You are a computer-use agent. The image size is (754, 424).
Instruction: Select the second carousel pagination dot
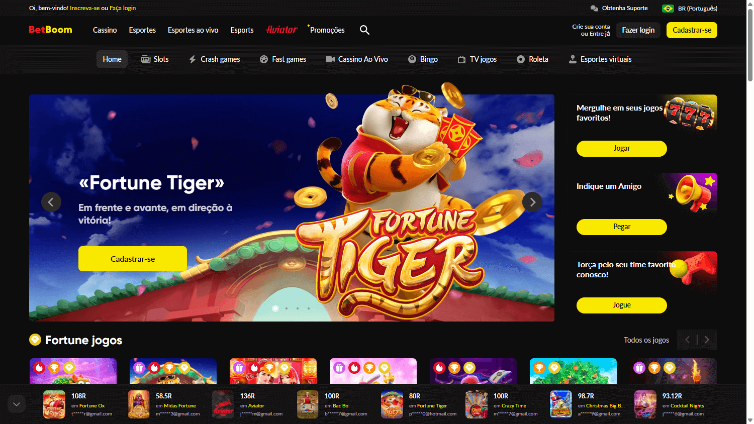pyautogui.click(x=287, y=308)
